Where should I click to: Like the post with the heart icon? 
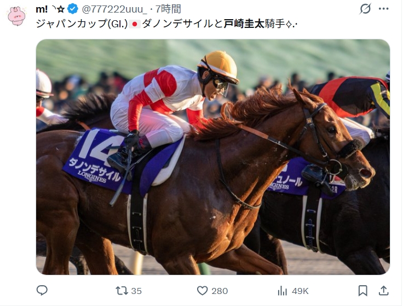point(202,291)
